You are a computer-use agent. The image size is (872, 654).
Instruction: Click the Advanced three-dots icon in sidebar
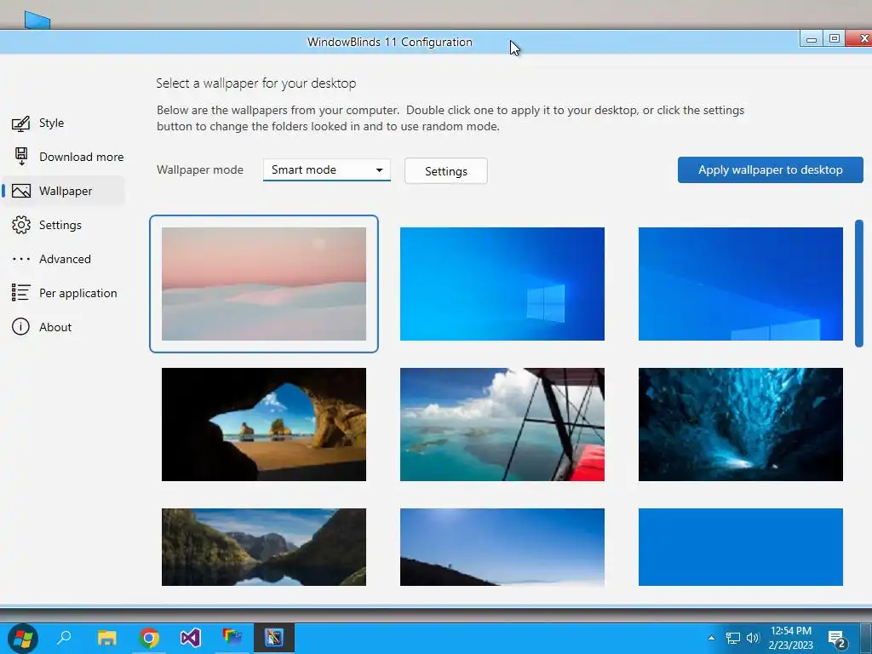point(21,259)
